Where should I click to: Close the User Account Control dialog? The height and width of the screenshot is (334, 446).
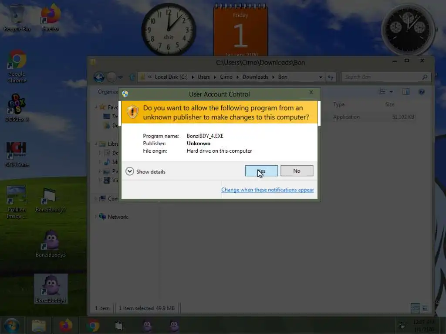(x=311, y=92)
